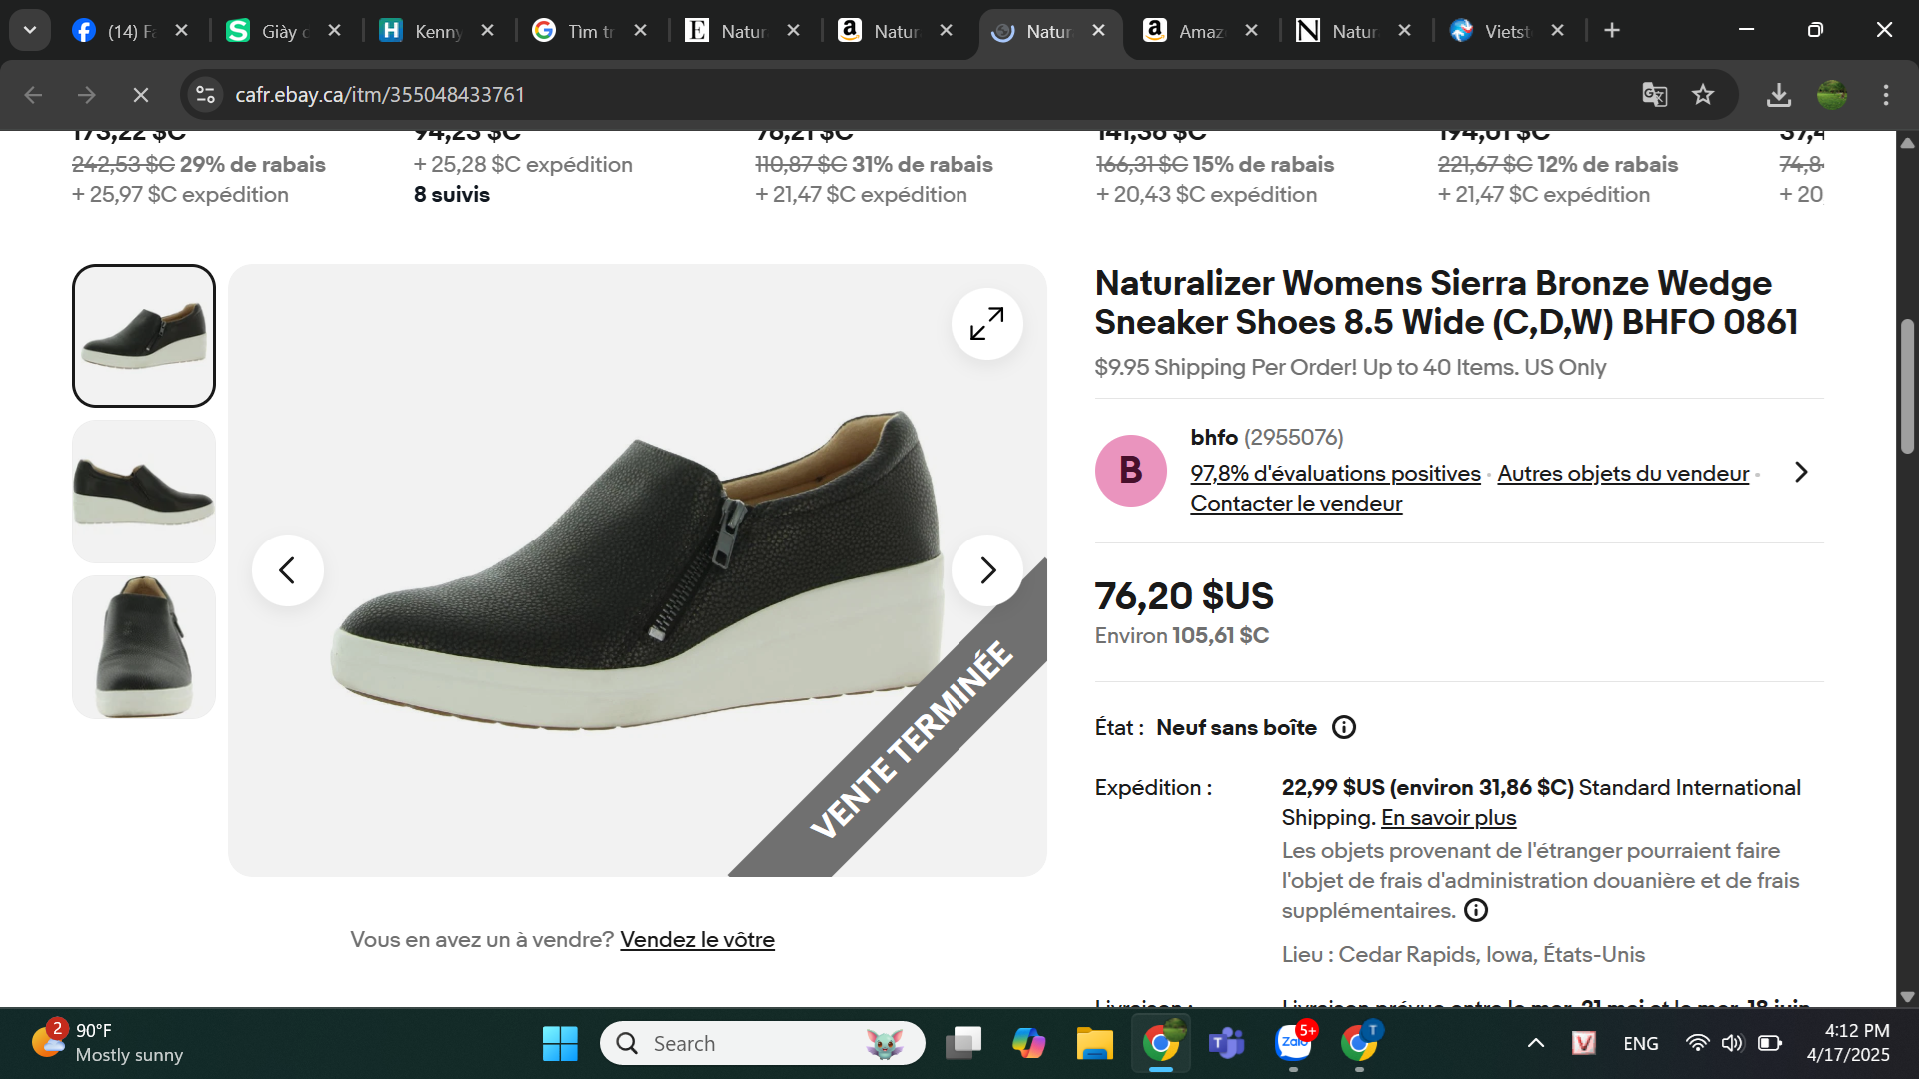The image size is (1919, 1079).
Task: Open Contacter le vendeur link
Action: coord(1296,504)
